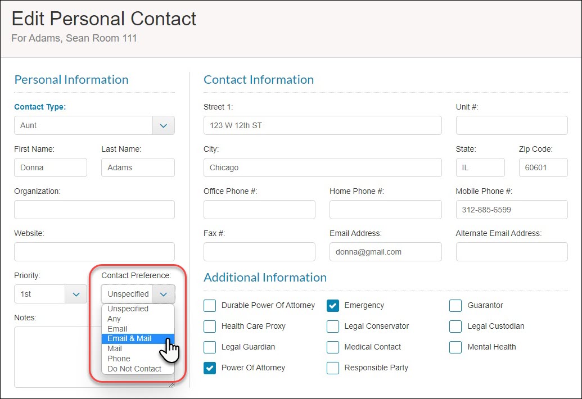Enable the Guarantor checkbox
Screen dimensions: 582x399
click(455, 306)
